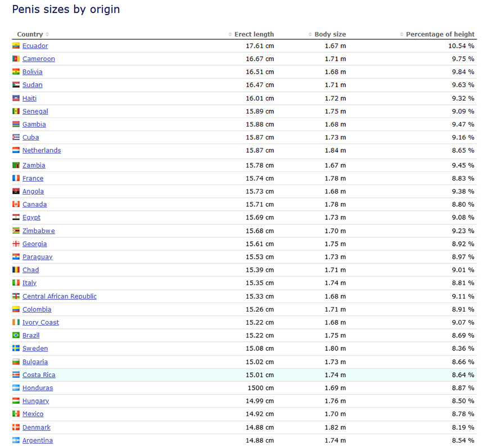
Task: Click the Canada flag icon
Action: [16, 204]
